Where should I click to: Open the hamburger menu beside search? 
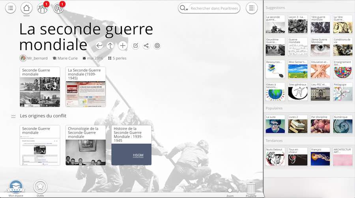coord(252,8)
